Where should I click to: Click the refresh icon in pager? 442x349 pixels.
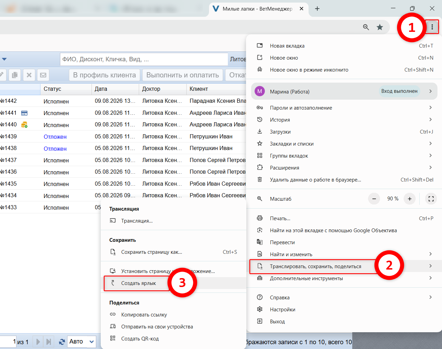[x=62, y=342]
